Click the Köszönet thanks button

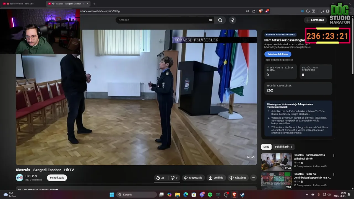point(238,178)
